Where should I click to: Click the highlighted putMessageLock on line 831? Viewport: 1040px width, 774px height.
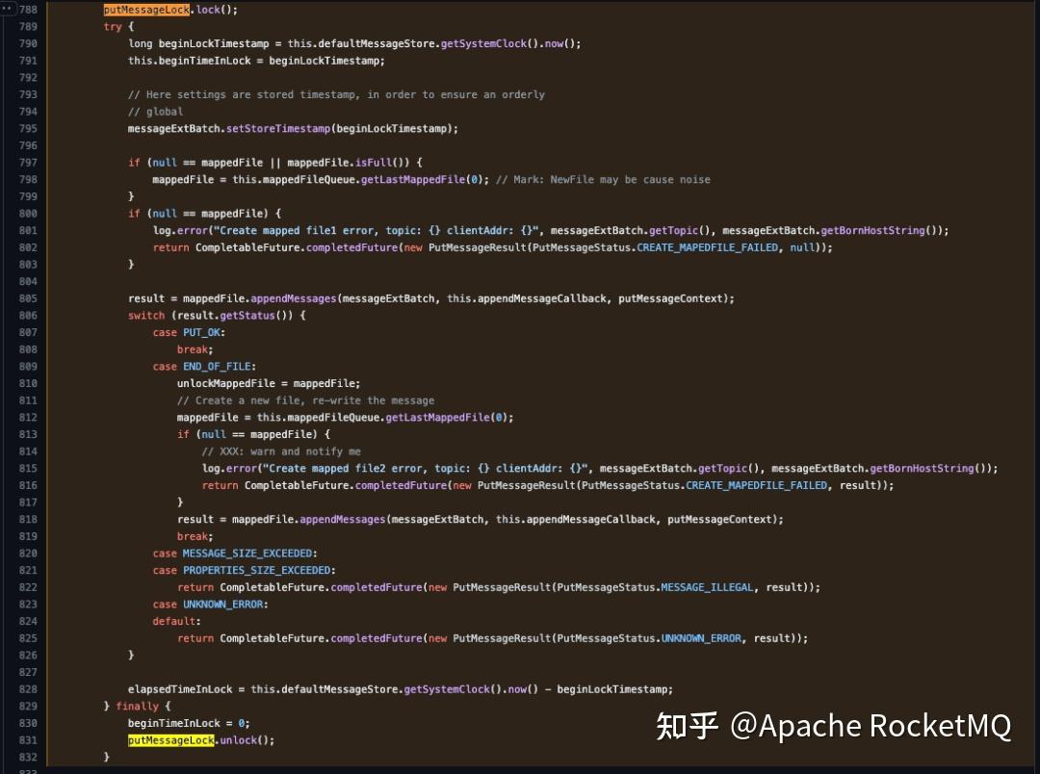[x=170, y=740]
